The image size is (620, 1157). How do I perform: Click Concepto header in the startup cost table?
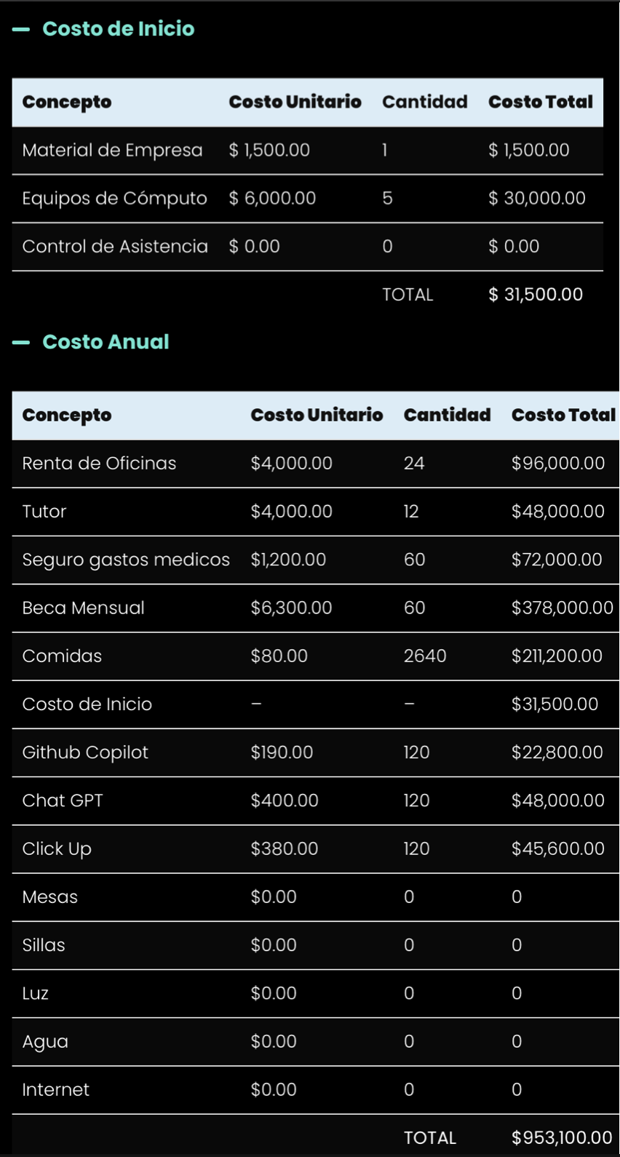[67, 102]
